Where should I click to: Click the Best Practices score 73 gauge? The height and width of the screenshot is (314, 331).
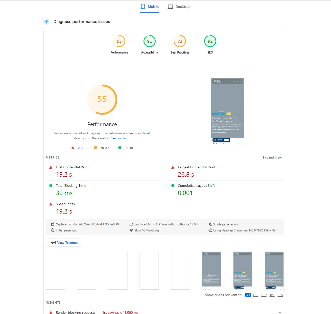pos(180,41)
